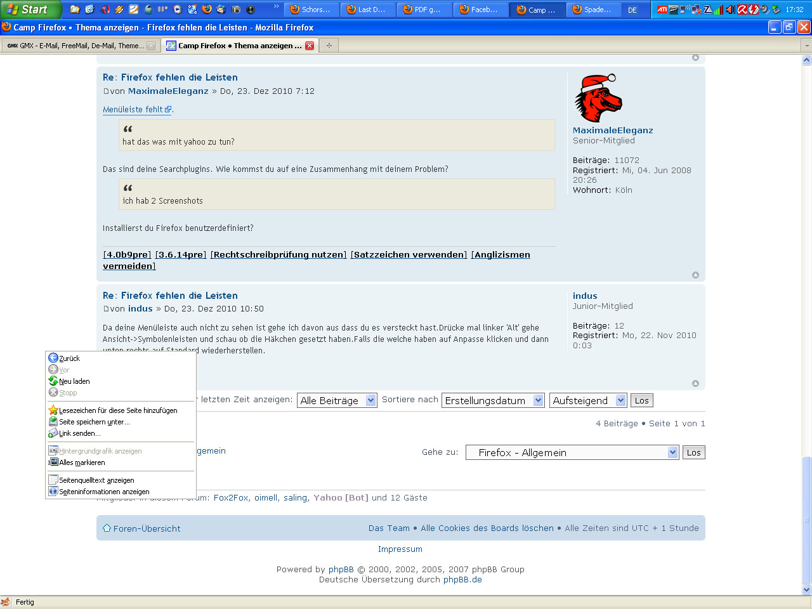Screen dimensions: 812x609
Task: Click the Zurück back arrow icon
Action: point(53,358)
